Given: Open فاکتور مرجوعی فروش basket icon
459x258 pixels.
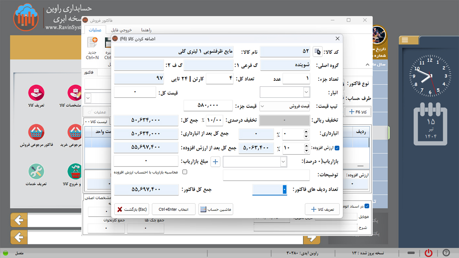Looking at the screenshot, I should tap(35, 132).
